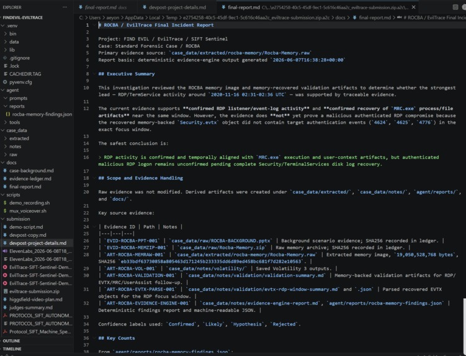
Task: Fold the Executive Summary section
Action: 94,74
